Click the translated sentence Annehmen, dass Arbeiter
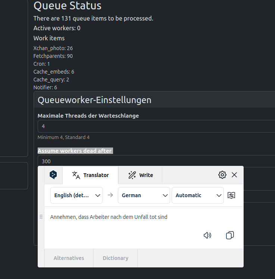275x279 pixels. click(x=109, y=217)
